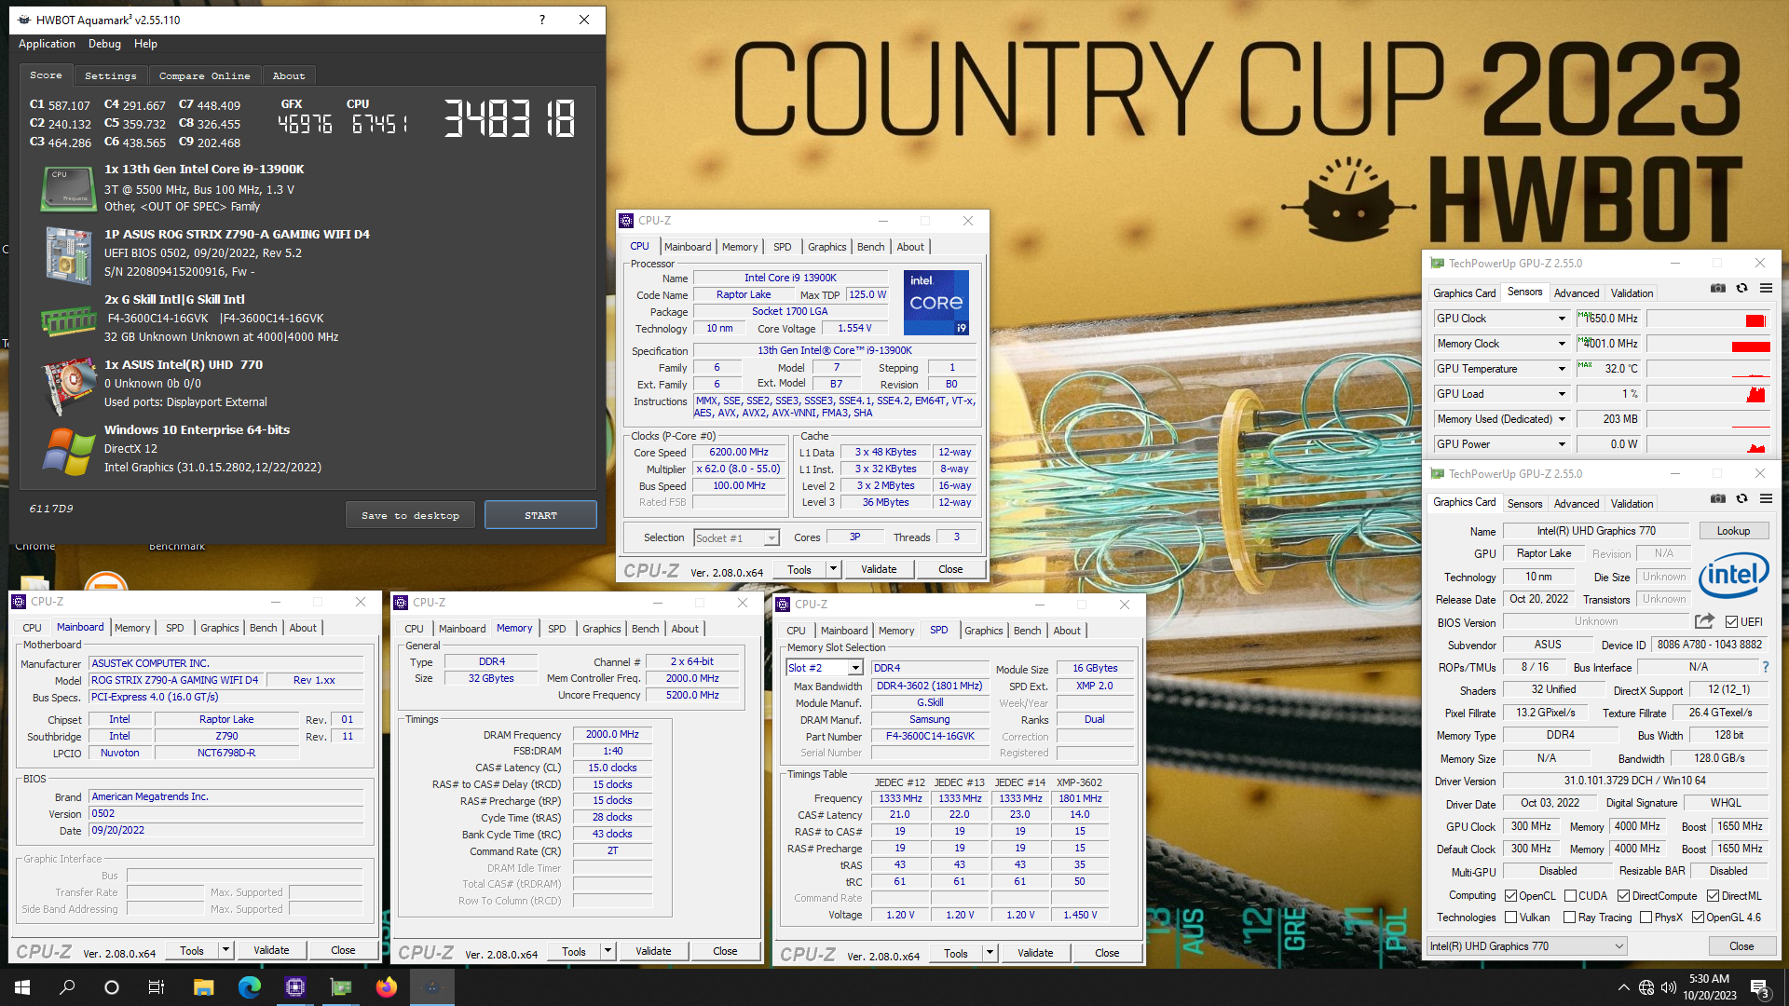This screenshot has height=1006, width=1789.
Task: Open the Intel(R) UHD Graphics 770 GPU selector
Action: pyautogui.click(x=1527, y=946)
